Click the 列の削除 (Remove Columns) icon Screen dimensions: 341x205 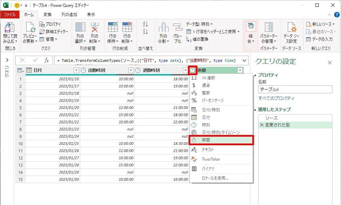click(94, 28)
